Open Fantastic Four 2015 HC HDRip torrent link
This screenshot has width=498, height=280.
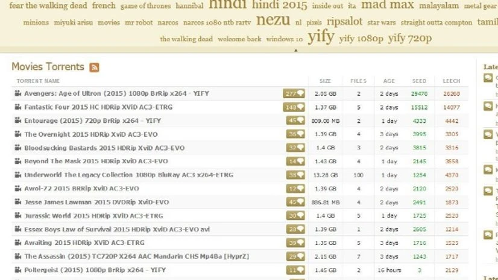click(x=98, y=107)
